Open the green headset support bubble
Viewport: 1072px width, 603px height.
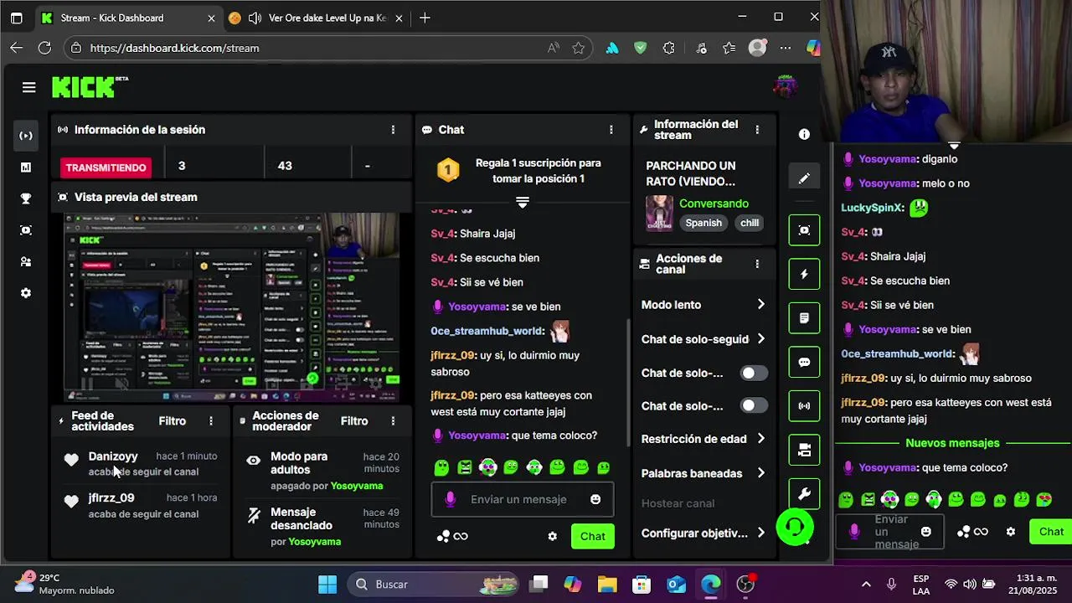[795, 527]
